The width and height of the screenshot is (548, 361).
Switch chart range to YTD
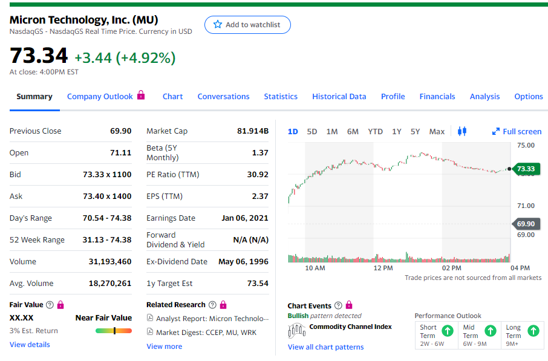click(375, 131)
